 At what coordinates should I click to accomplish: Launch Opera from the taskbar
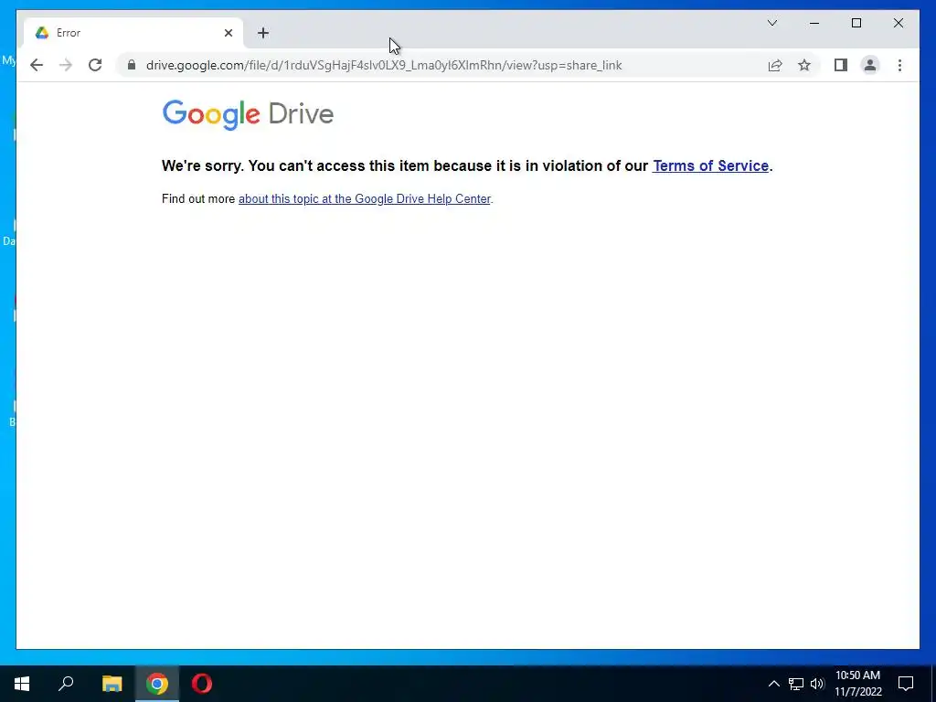(202, 684)
